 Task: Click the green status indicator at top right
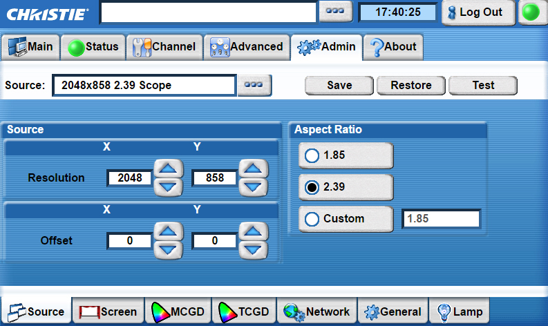pos(531,13)
